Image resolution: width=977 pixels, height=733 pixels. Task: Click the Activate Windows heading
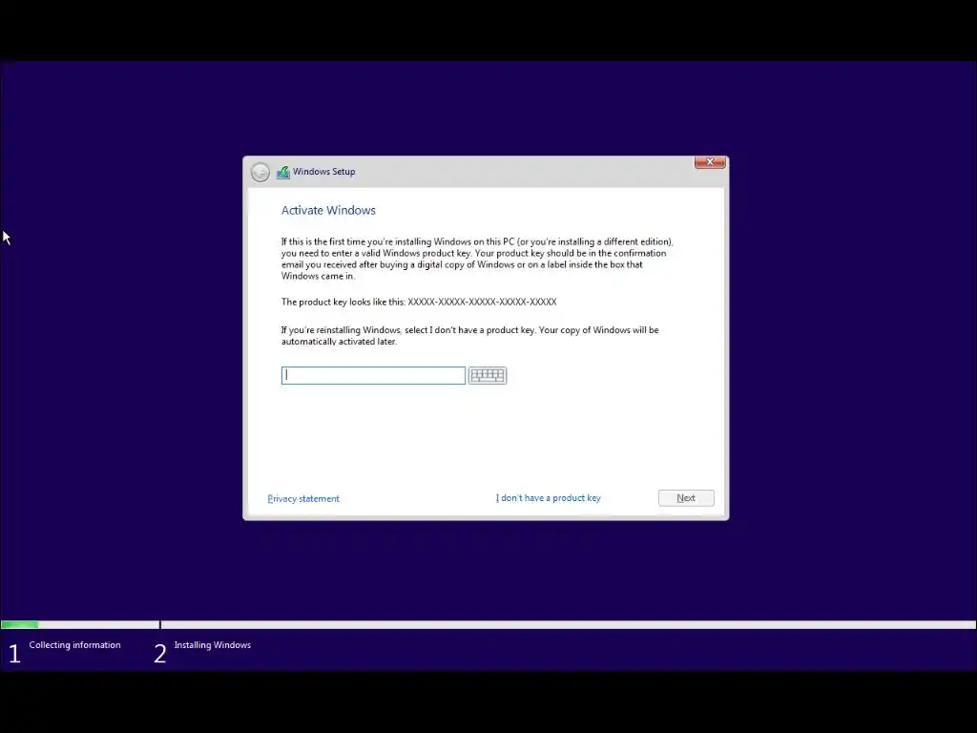coord(328,210)
